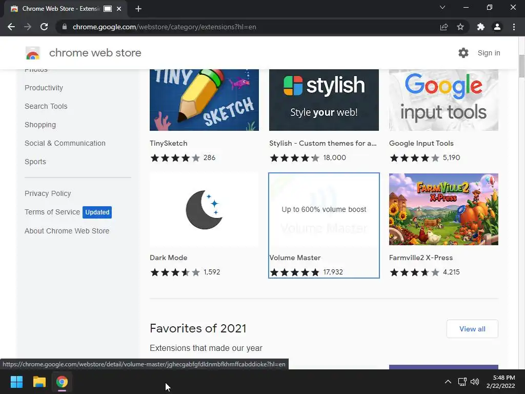Click the Google Input Tools 5,190 rating
Image resolution: width=525 pixels, height=394 pixels.
451,158
